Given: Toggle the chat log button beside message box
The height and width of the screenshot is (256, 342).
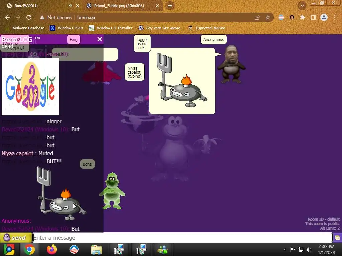Looking at the screenshot, I should point(337,238).
